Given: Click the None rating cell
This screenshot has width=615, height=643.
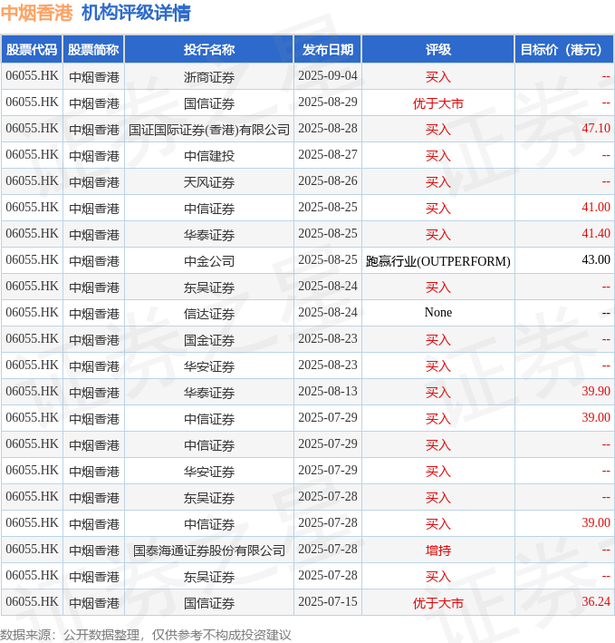Looking at the screenshot, I should (x=437, y=313).
